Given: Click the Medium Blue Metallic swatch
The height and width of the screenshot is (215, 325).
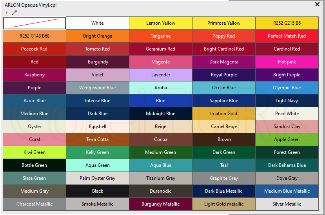Looking at the screenshot, I should (287, 191).
